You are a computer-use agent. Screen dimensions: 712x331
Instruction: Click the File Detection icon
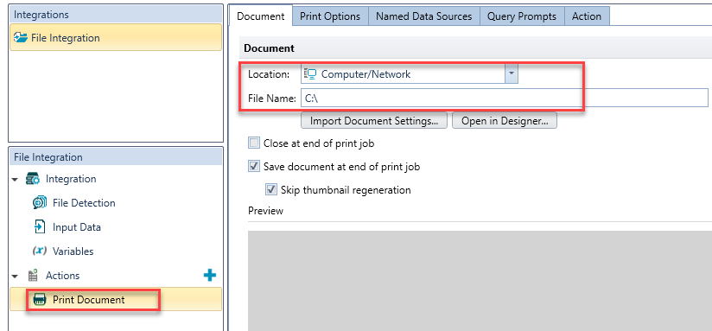click(x=40, y=203)
